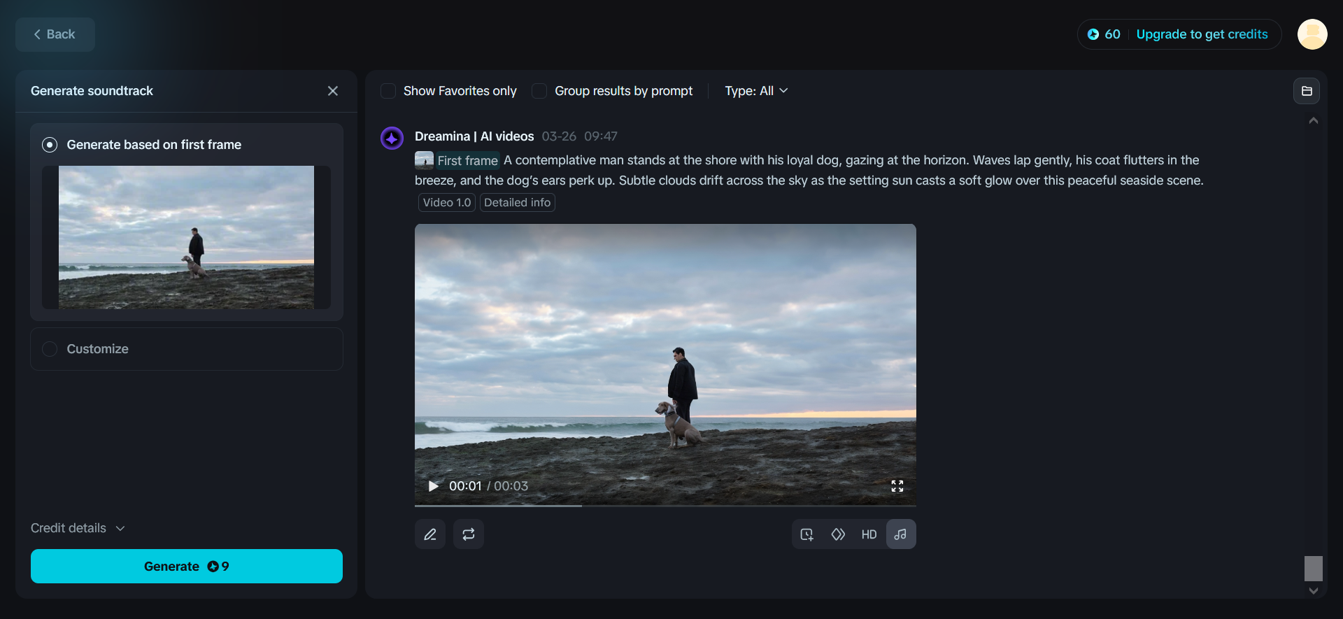Open Detailed info for the video
This screenshot has width=1343, height=619.
pos(518,203)
